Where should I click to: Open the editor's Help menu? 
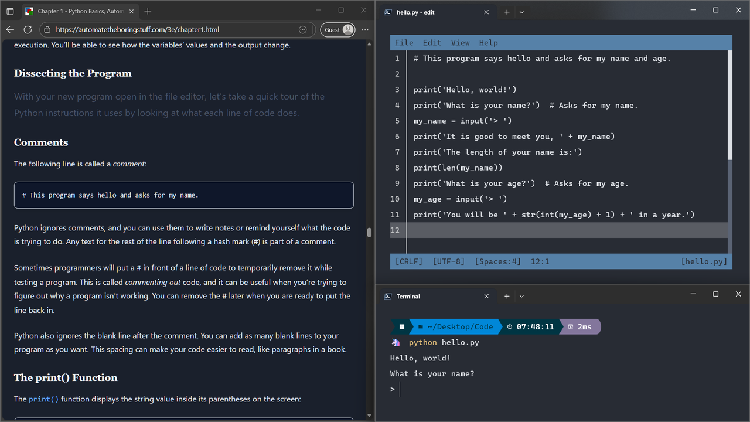[x=488, y=42]
